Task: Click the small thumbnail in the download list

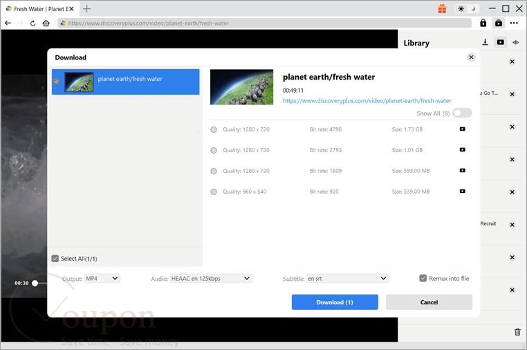Action: (79, 82)
